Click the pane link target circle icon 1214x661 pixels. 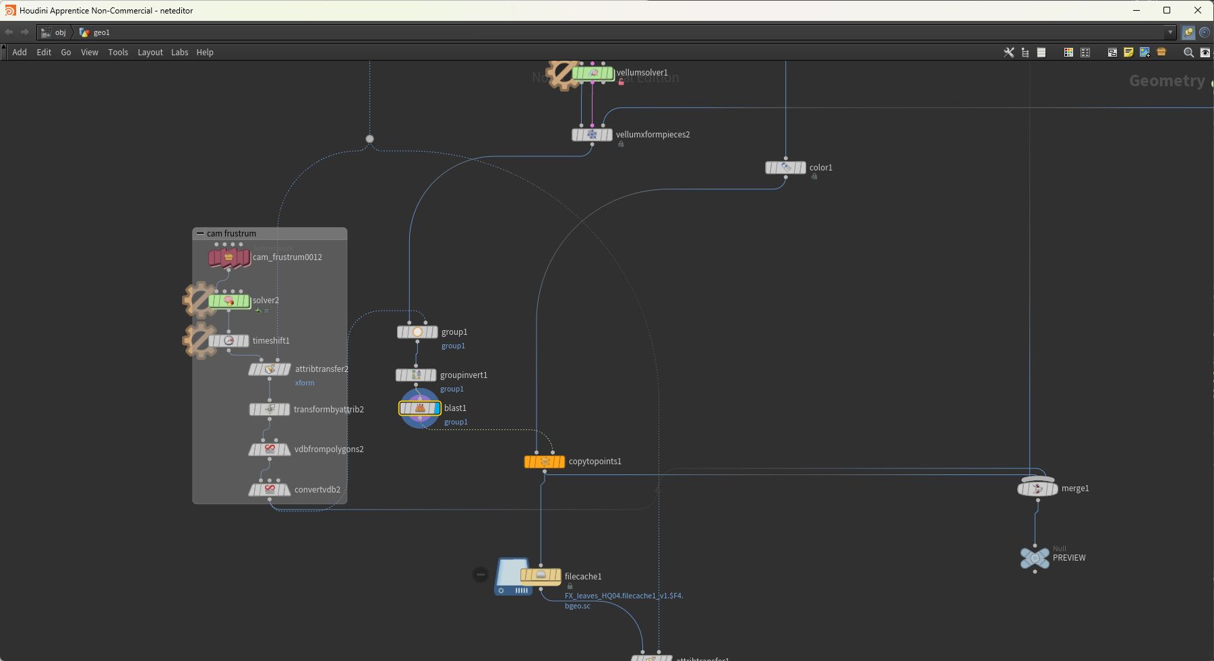pyautogui.click(x=1205, y=32)
